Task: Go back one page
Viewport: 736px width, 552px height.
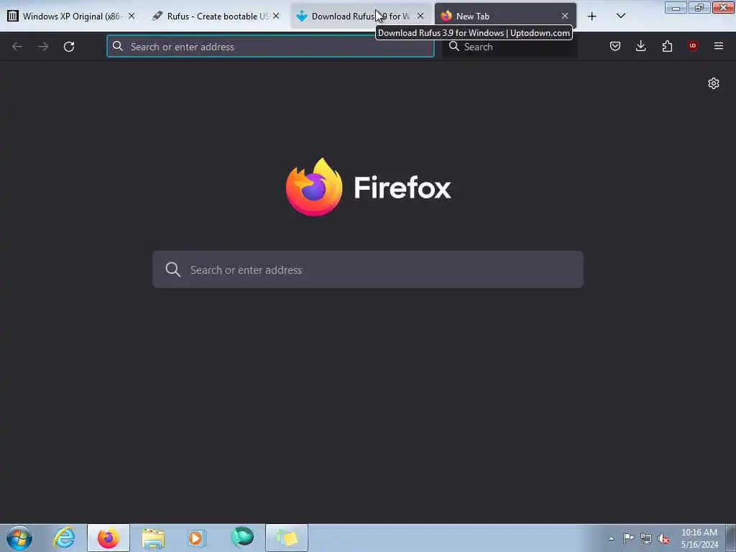Action: pos(17,47)
